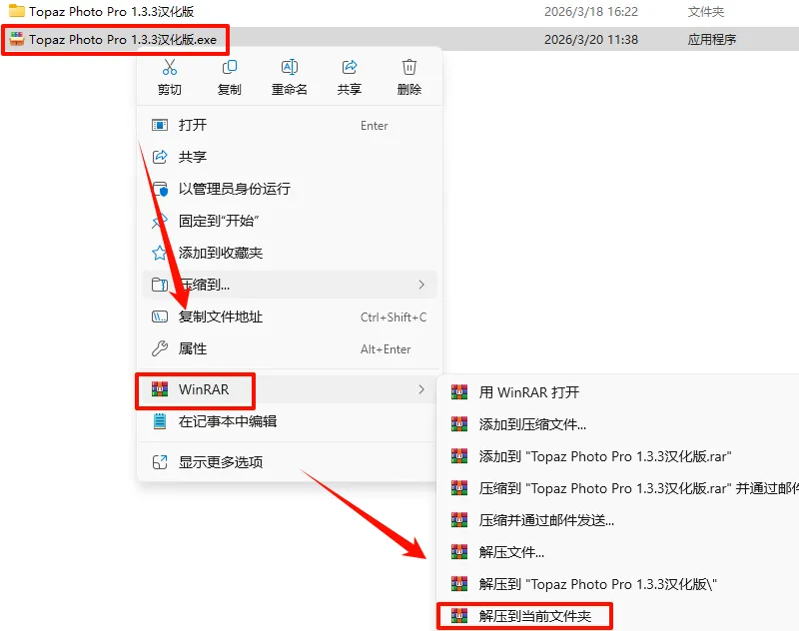Viewport: 799px width, 631px height.
Task: Select 在记事本中编辑 entry
Action: click(x=289, y=421)
